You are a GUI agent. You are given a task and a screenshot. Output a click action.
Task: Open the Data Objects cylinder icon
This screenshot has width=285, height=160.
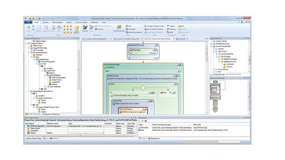tap(77, 28)
